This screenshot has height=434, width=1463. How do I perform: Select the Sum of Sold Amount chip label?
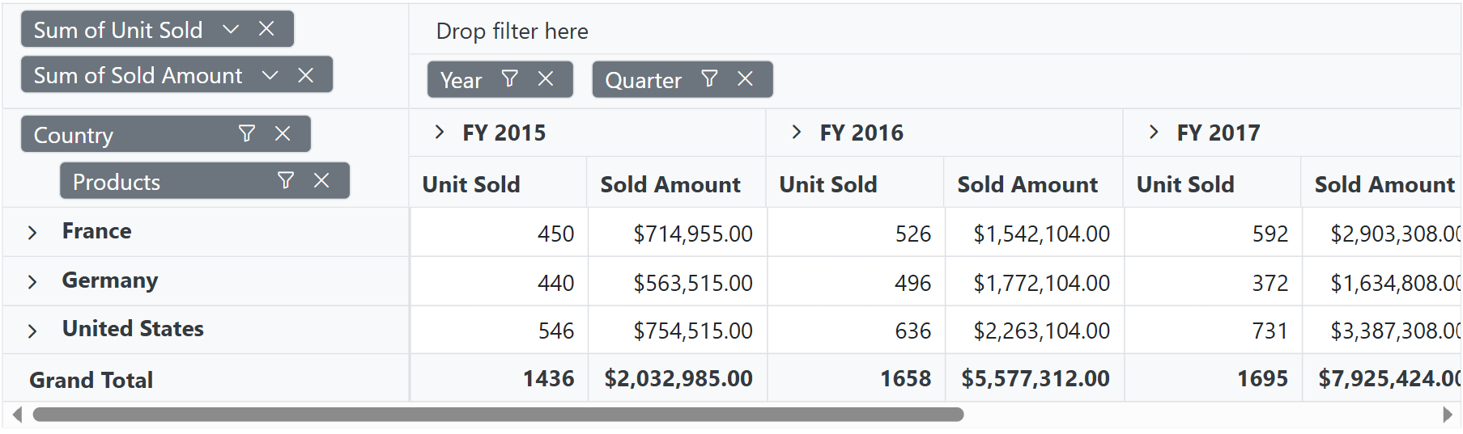pyautogui.click(x=138, y=75)
